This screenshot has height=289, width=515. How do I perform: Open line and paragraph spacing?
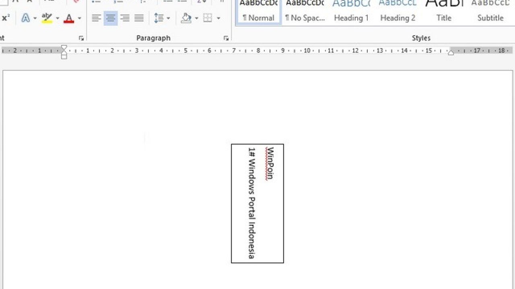[x=159, y=18]
